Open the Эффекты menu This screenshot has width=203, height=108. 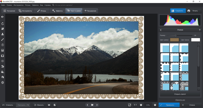(x=35, y=5)
